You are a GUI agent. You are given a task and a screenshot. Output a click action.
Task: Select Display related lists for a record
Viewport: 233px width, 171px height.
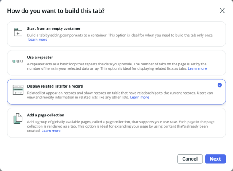[x=116, y=92]
